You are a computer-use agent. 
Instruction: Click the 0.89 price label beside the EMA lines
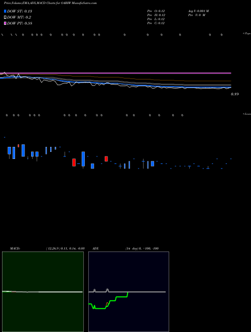[x=235, y=94]
